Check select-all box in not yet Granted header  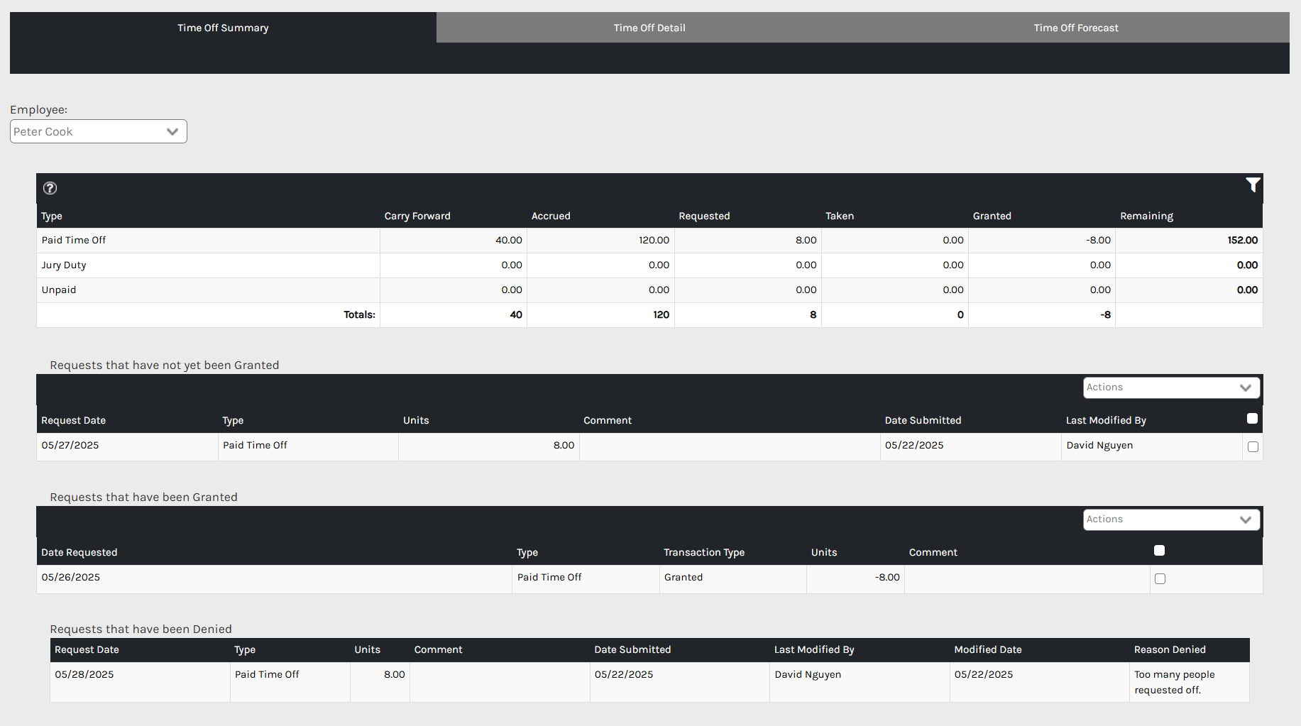[1252, 419]
